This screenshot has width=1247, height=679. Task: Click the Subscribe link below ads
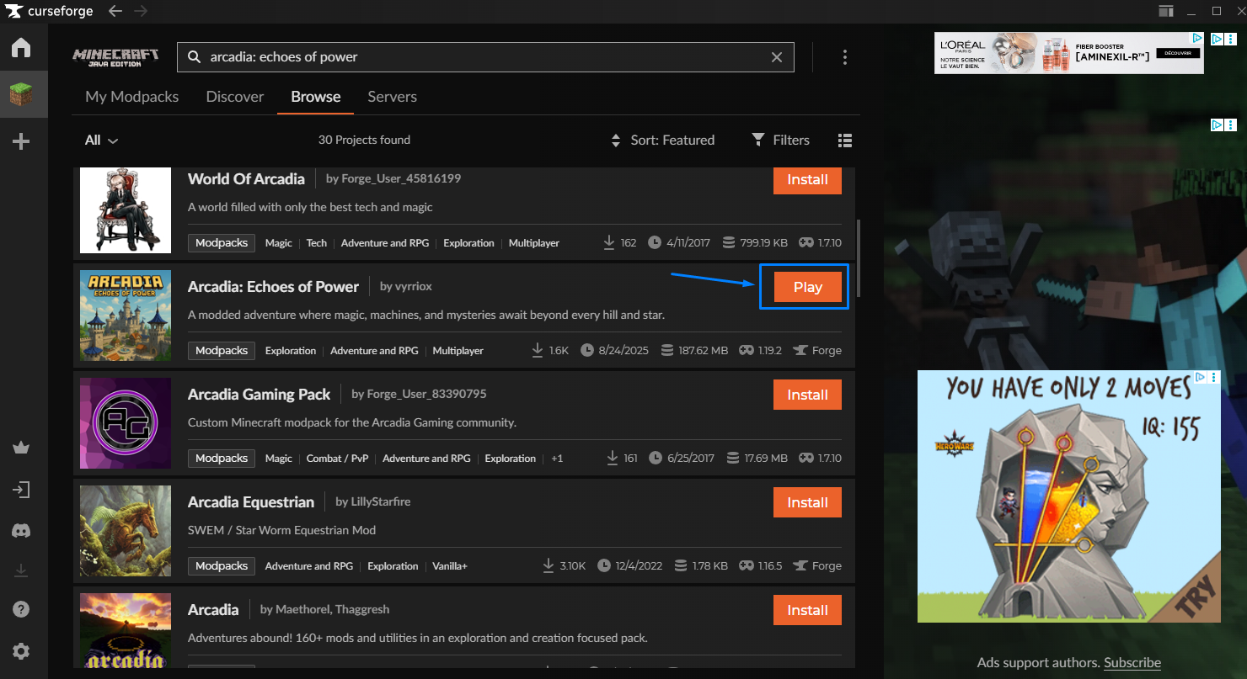point(1132,663)
